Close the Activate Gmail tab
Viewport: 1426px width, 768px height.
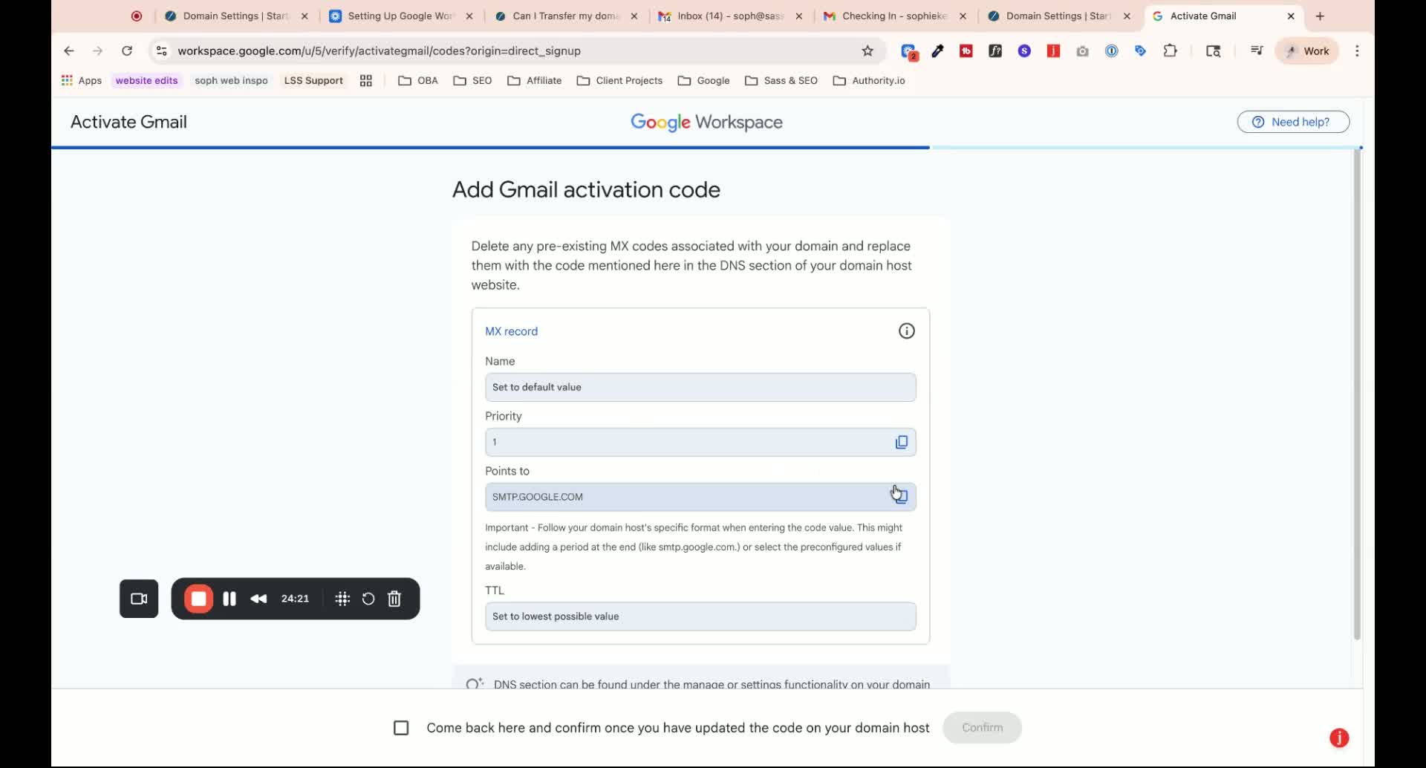tap(1291, 16)
